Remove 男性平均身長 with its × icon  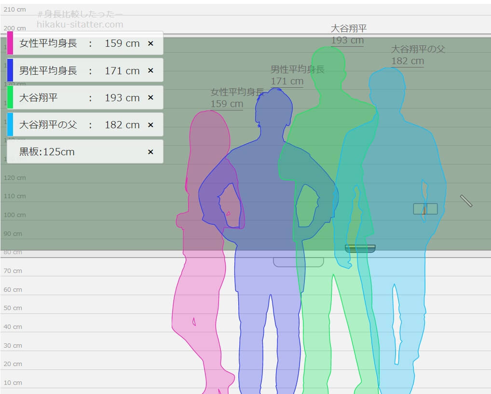150,70
